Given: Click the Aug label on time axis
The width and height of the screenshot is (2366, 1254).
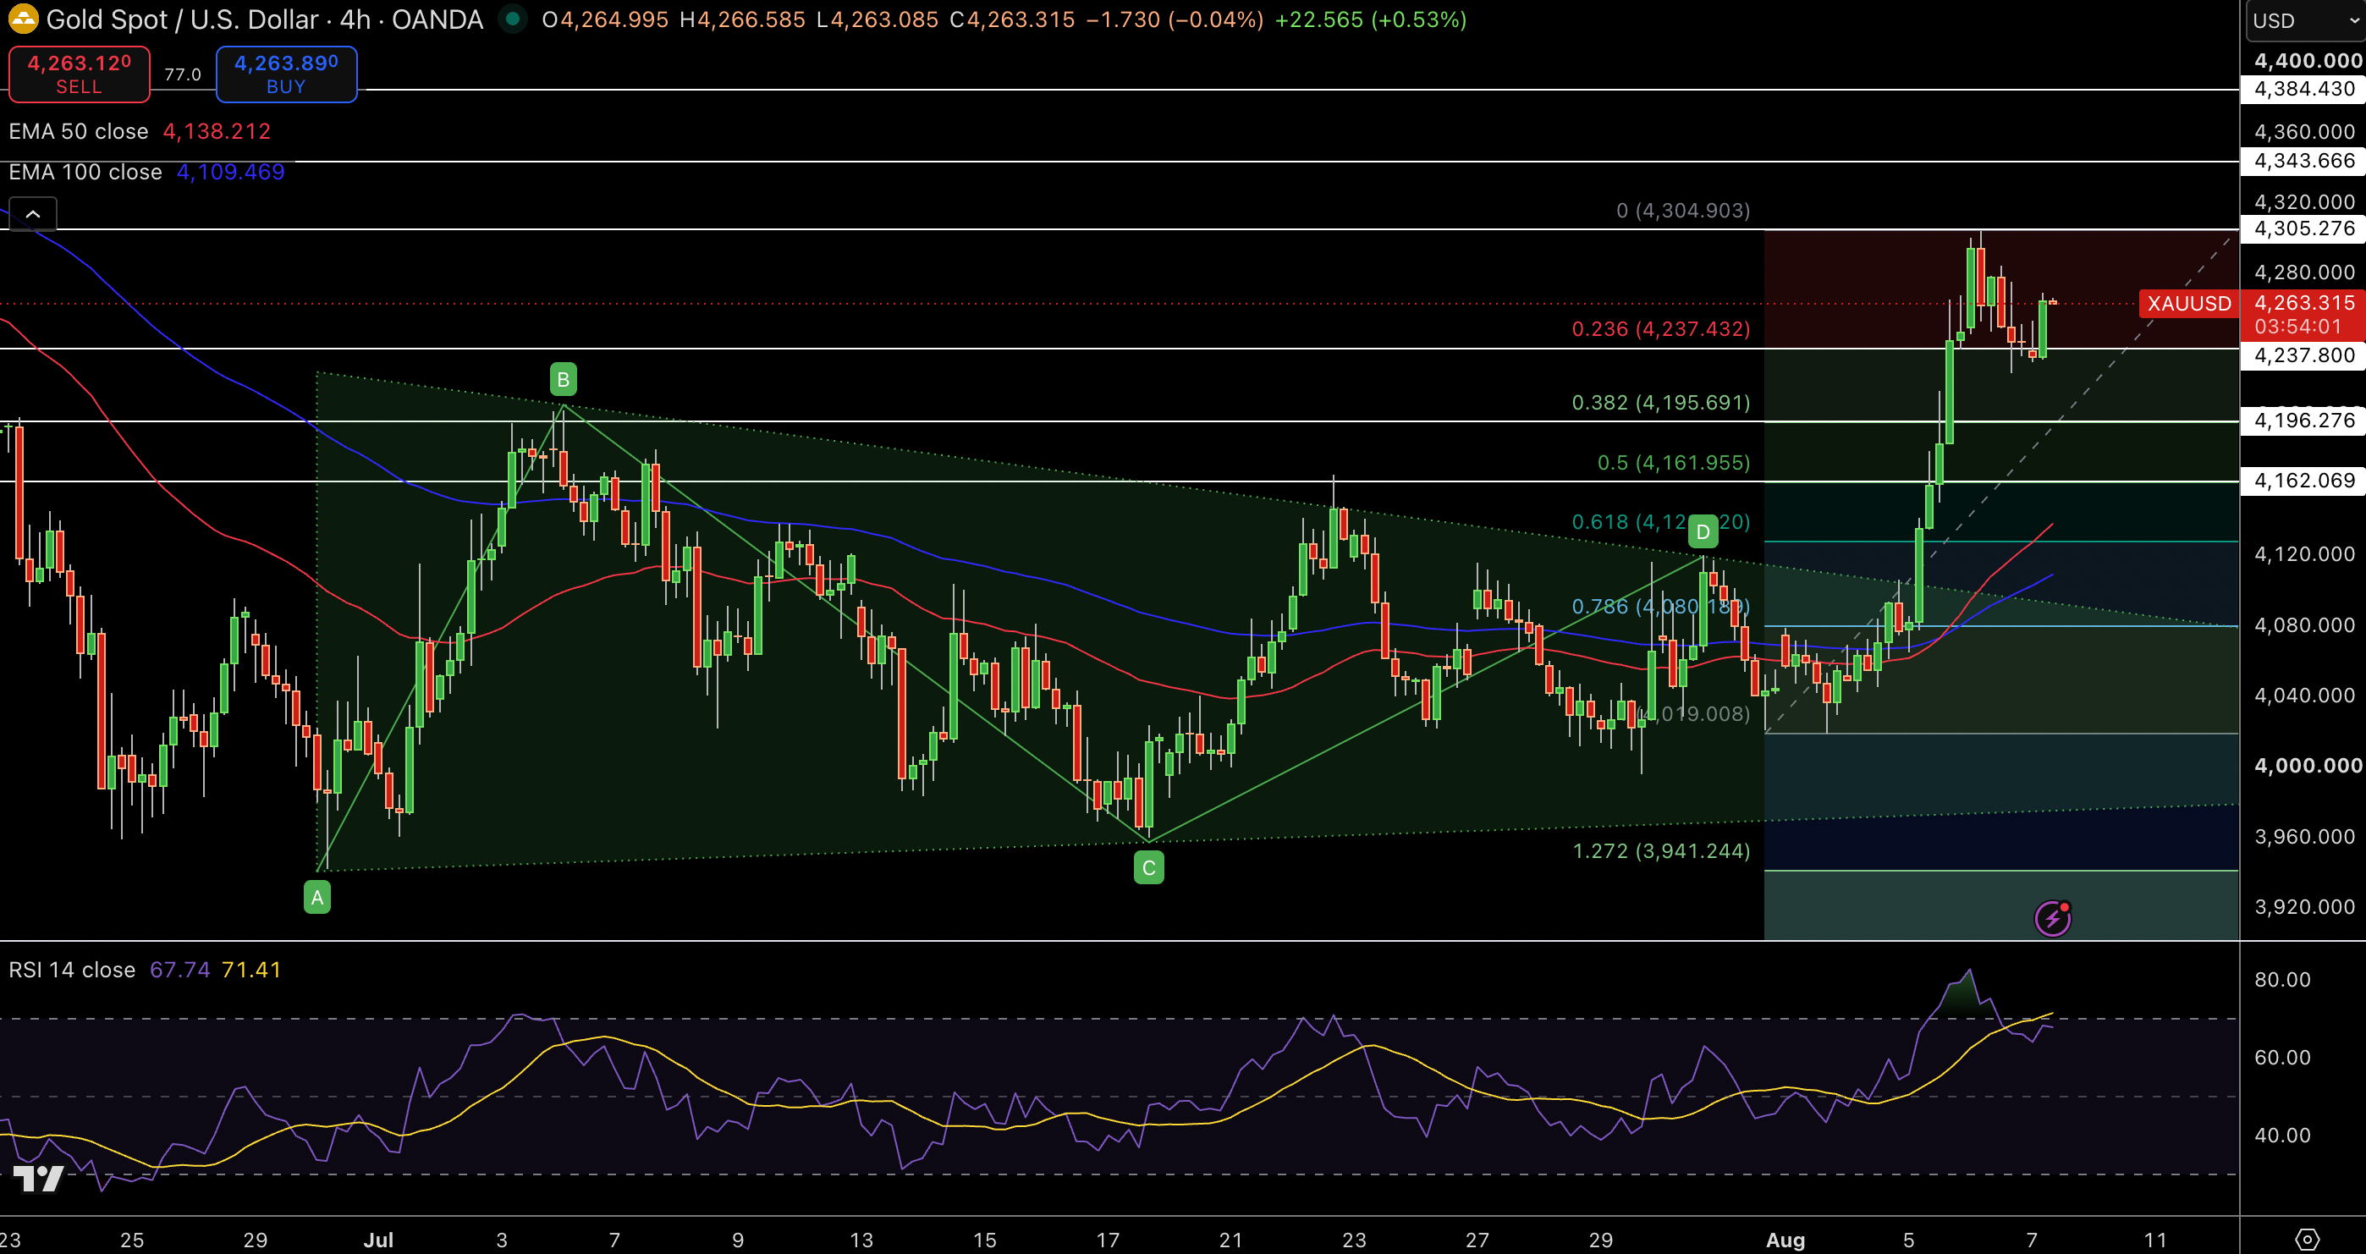Looking at the screenshot, I should pyautogui.click(x=1786, y=1240).
